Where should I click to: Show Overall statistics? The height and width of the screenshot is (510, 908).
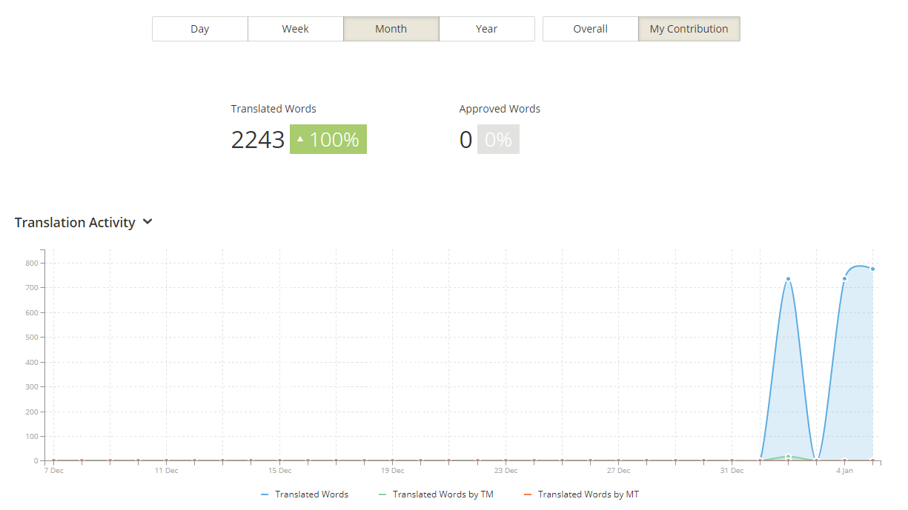(x=591, y=29)
